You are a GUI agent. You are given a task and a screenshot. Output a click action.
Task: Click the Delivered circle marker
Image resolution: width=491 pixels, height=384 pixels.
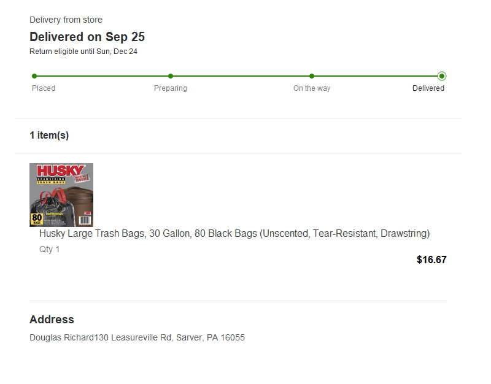click(x=442, y=76)
